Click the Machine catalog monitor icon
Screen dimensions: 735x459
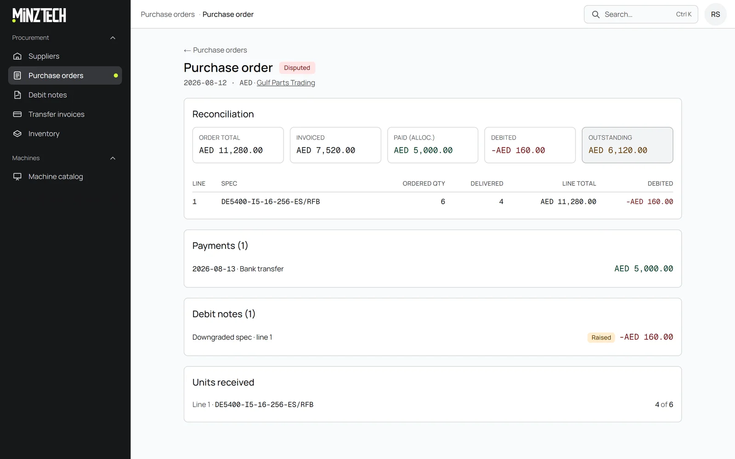(17, 176)
